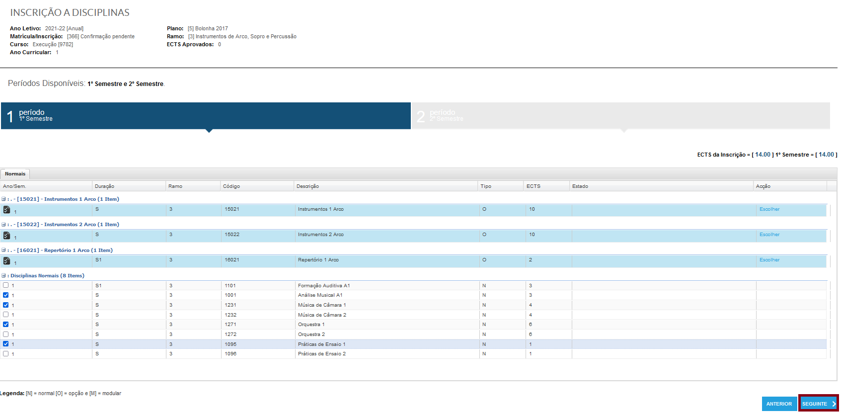Select período 1 – 1º Semestre tab

[x=206, y=116]
